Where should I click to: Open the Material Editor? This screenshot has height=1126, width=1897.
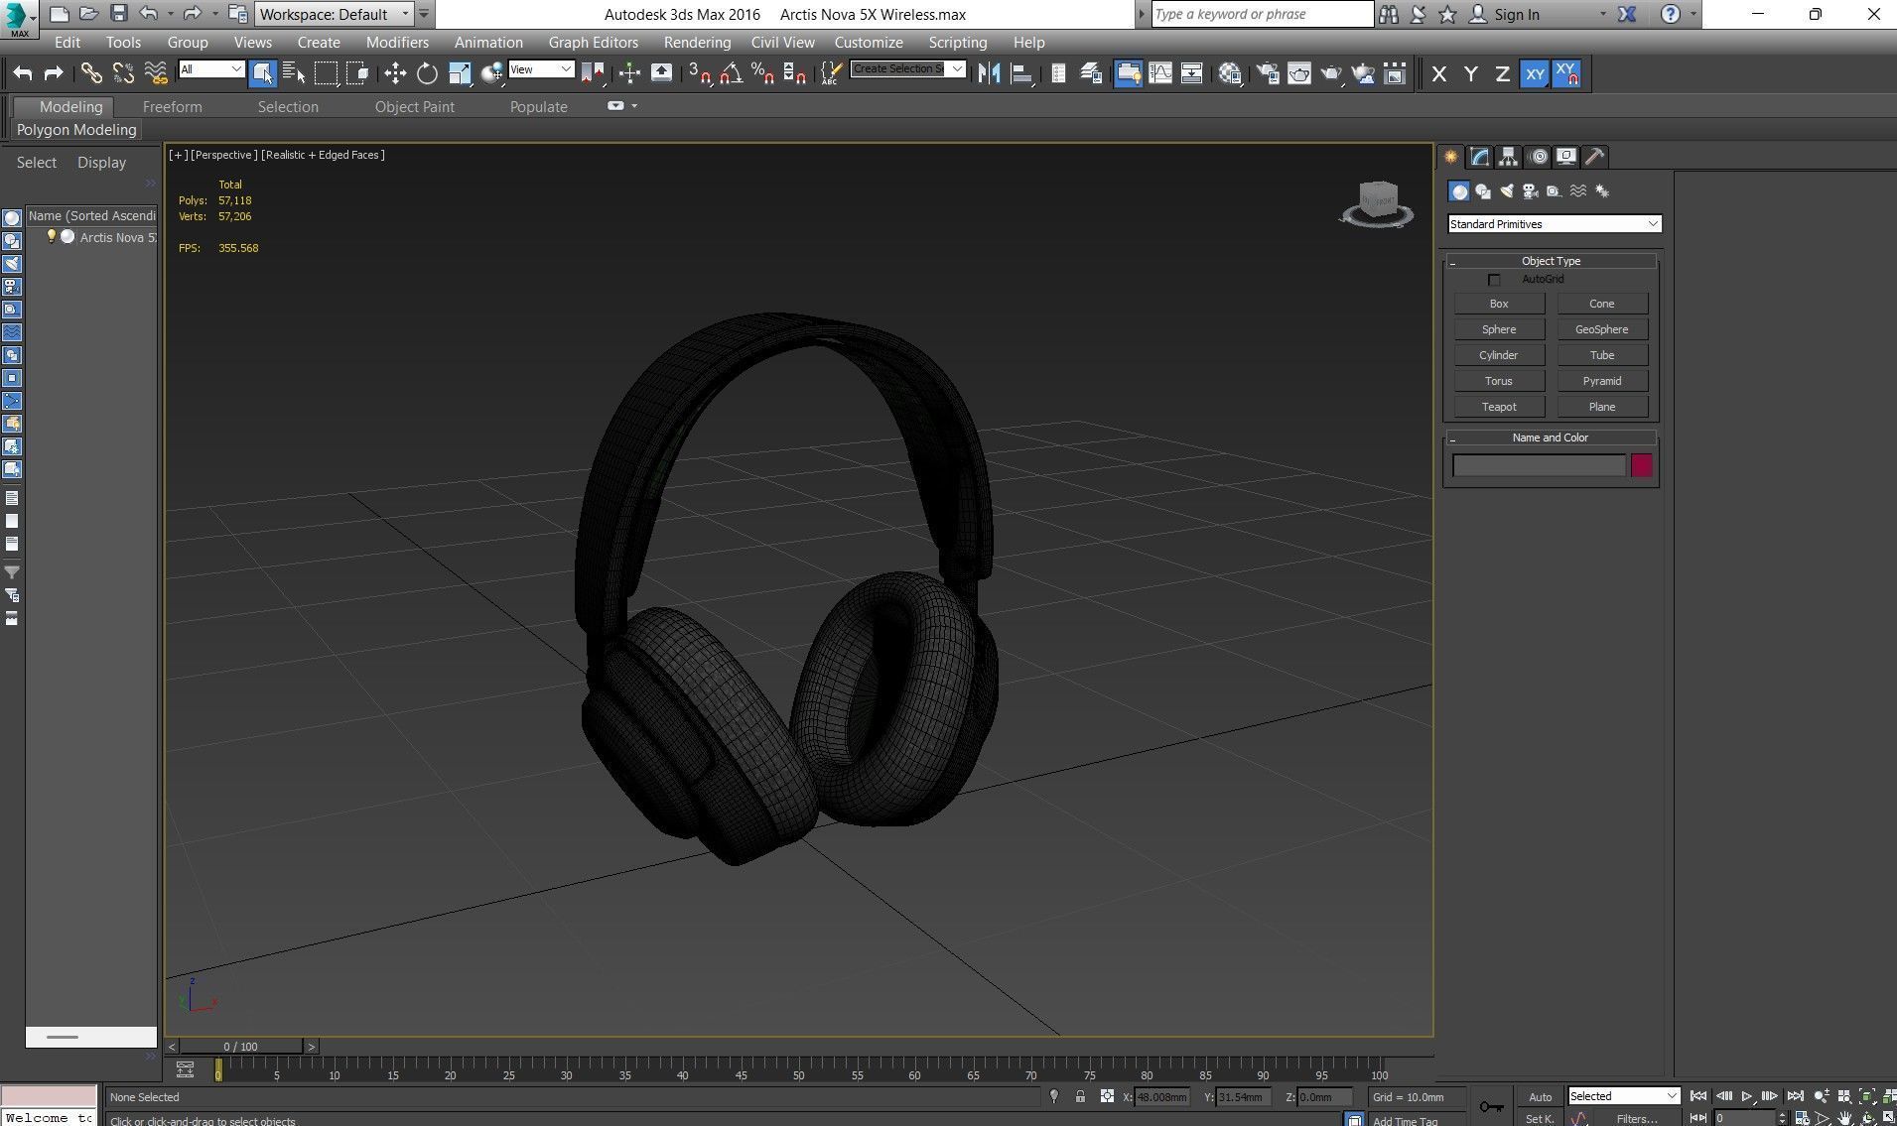pyautogui.click(x=1230, y=73)
